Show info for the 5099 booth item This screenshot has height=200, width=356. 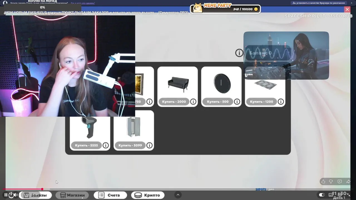149,145
